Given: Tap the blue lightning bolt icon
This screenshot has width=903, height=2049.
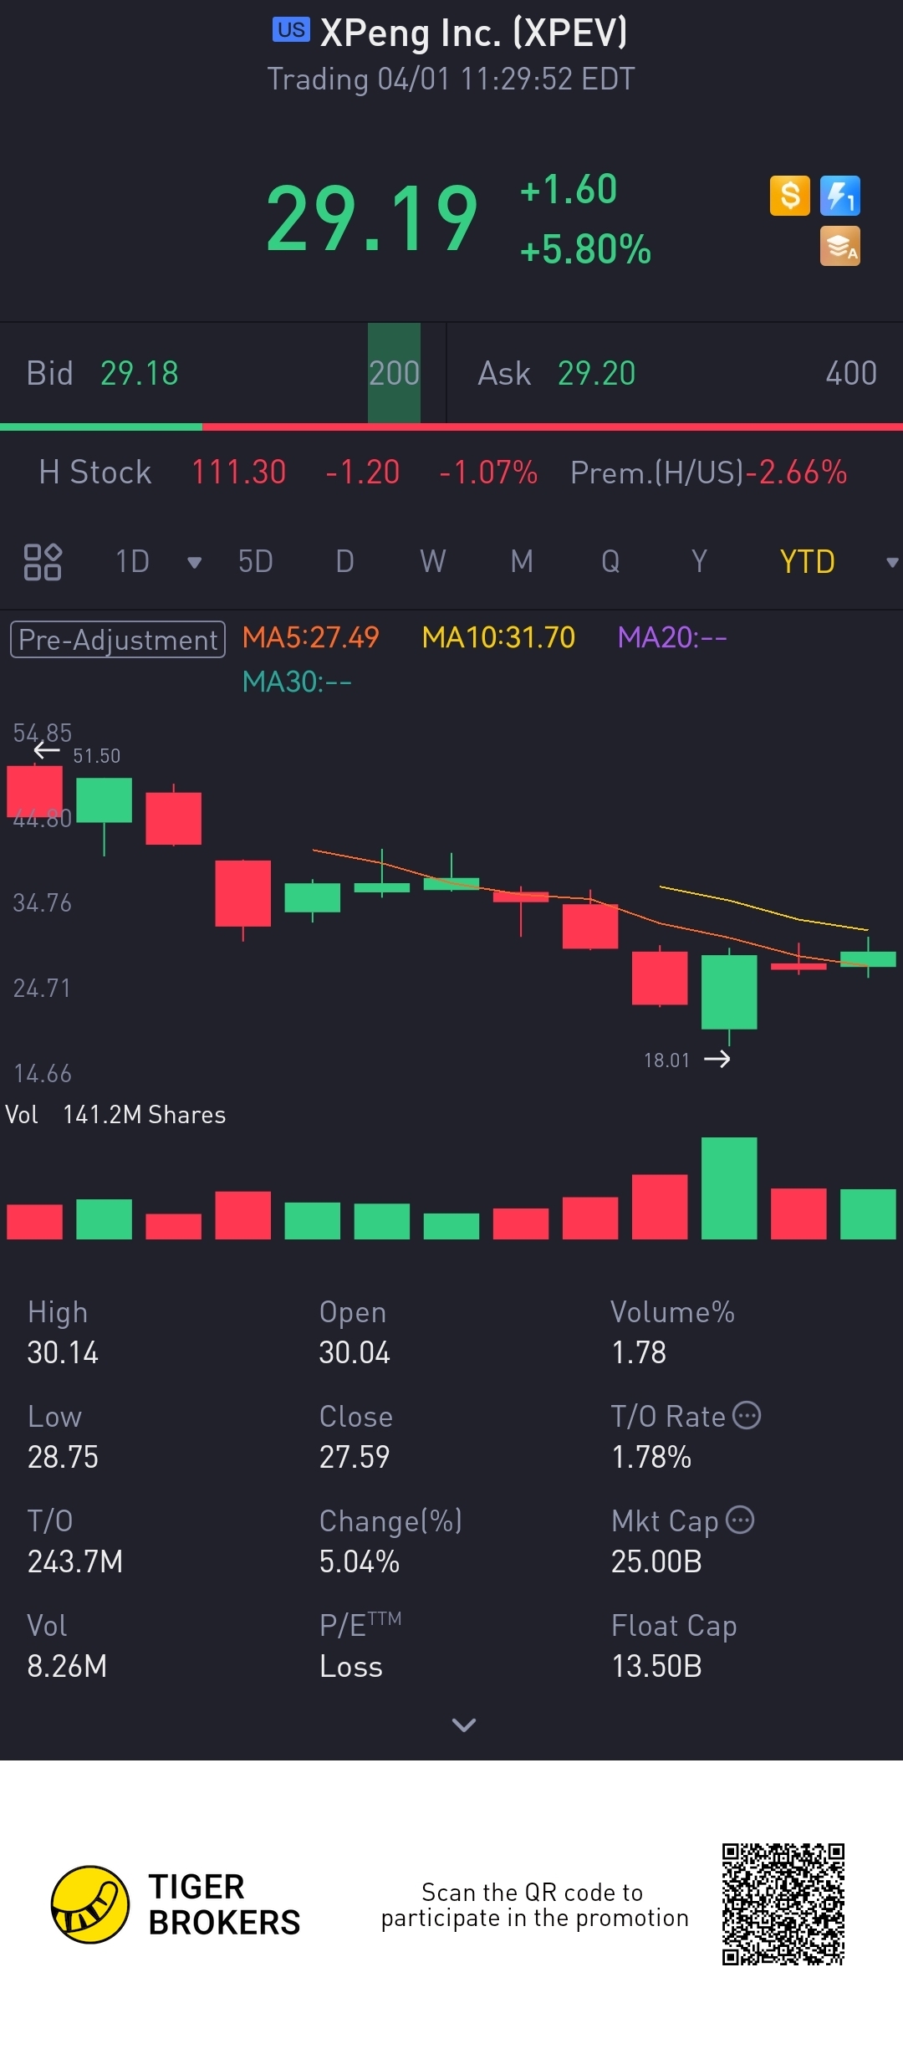Looking at the screenshot, I should [x=840, y=197].
